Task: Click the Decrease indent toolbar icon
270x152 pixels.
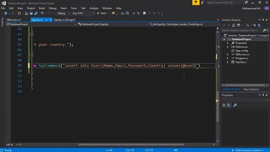Action: pyautogui.click(x=133, y=13)
